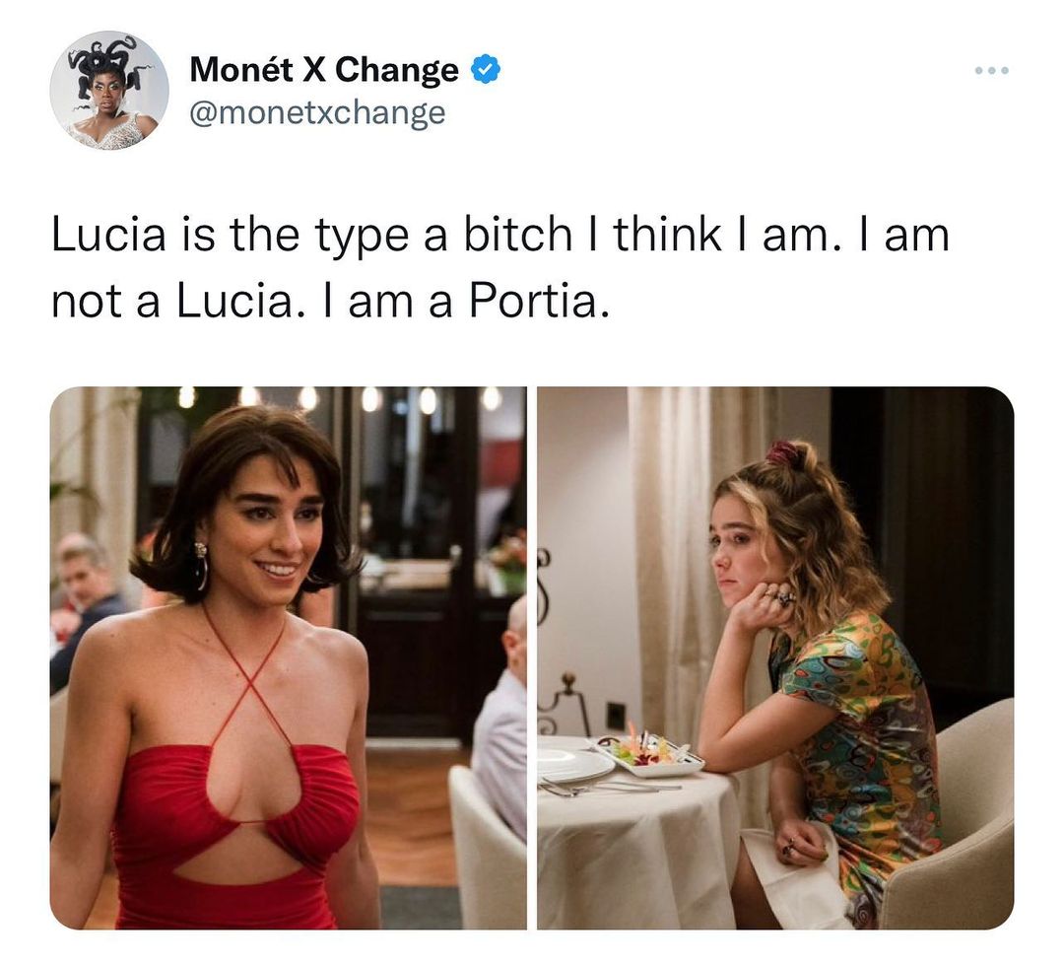The image size is (1064, 964).
Task: Click the blue verified checkmark badge
Action: click(485, 69)
